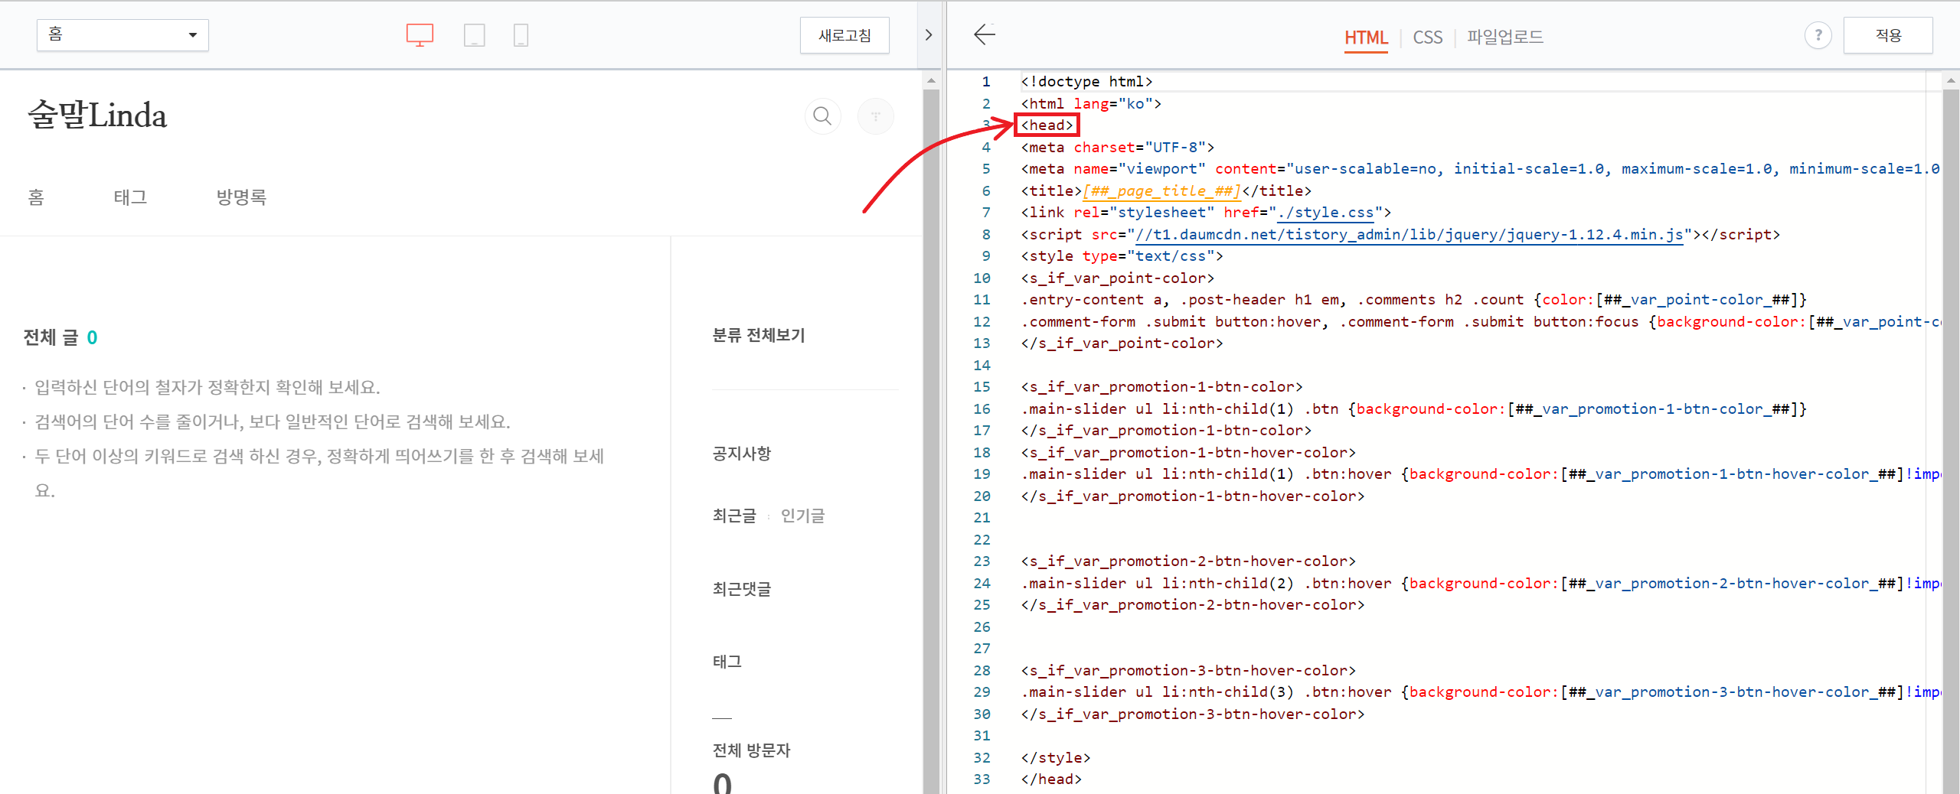Screen dimensions: 1960x794
Task: Click the <!doctype html> line
Action: tap(1086, 81)
